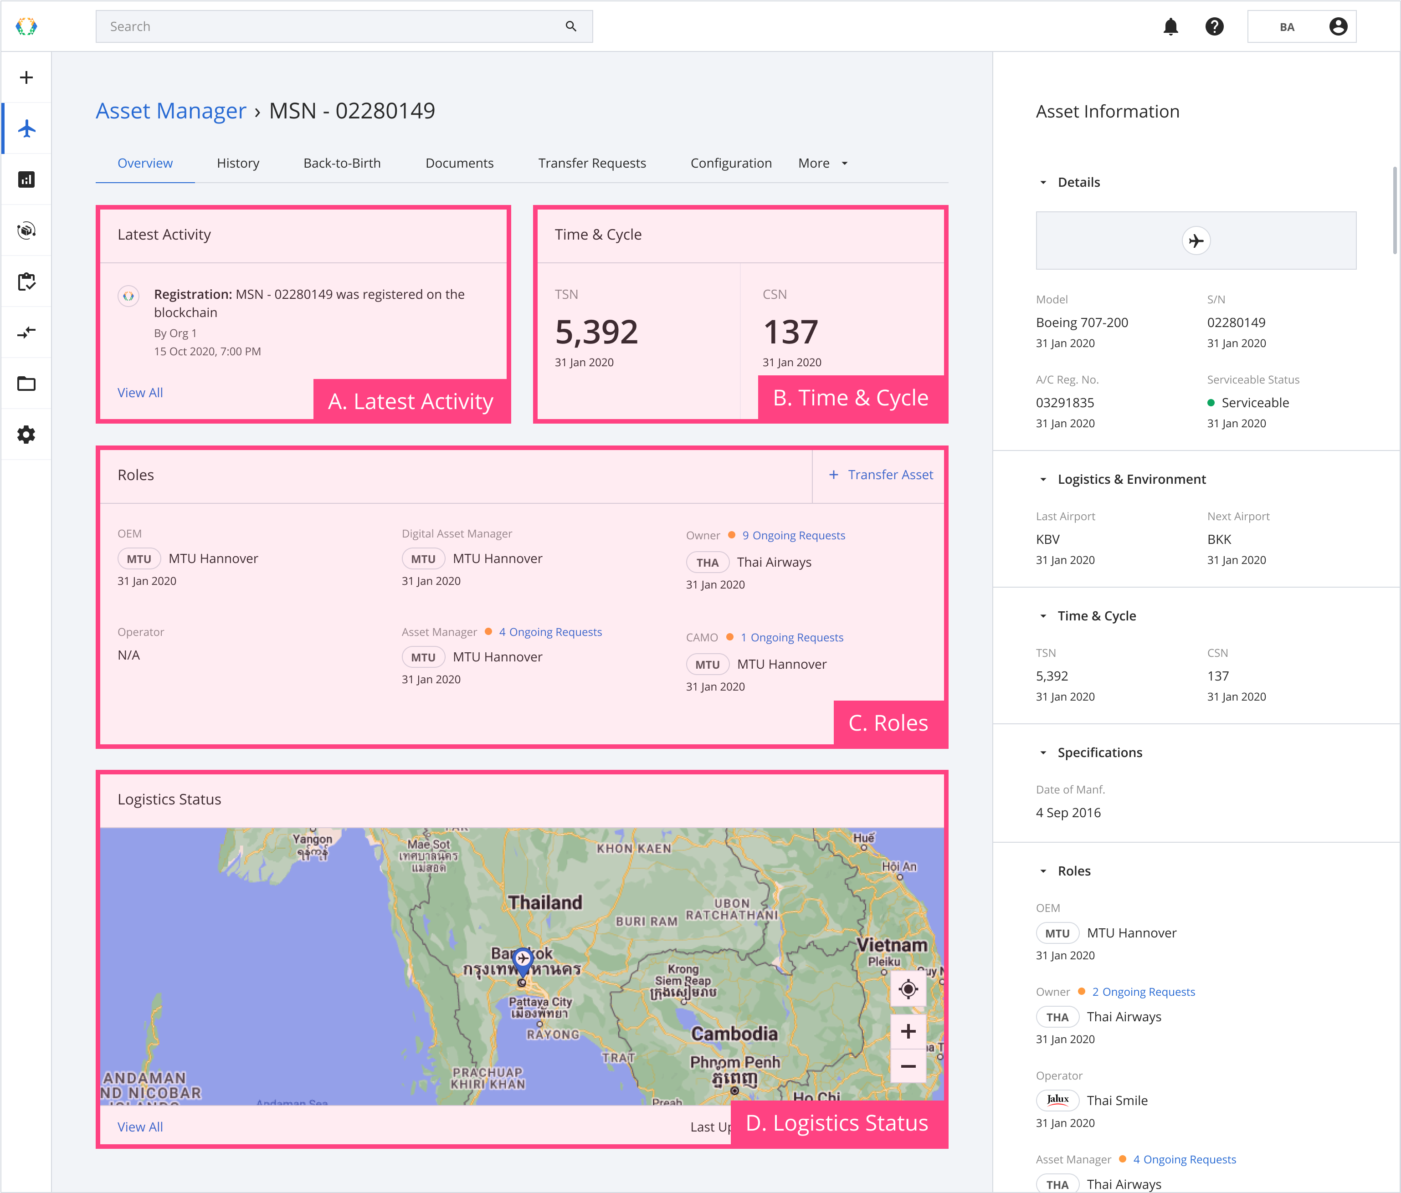
Task: Click the registration activity logo icon
Action: point(128,296)
